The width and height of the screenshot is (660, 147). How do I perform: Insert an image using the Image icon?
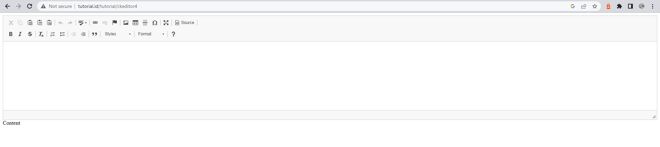(126, 23)
